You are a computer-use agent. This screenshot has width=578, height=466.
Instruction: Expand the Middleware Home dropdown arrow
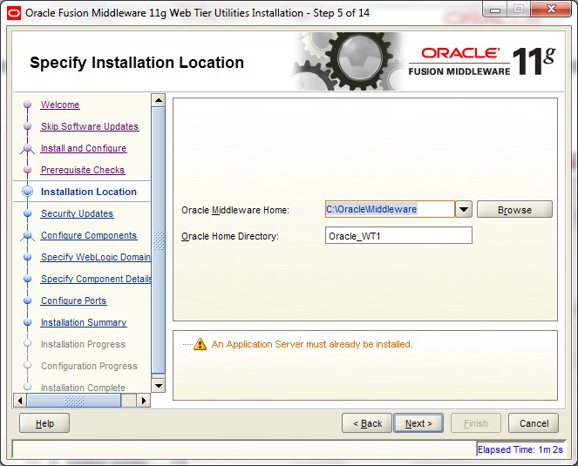point(464,209)
